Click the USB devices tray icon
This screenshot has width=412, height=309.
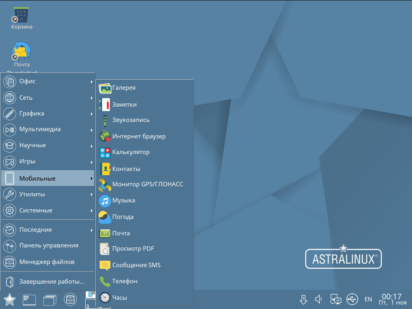point(352,299)
